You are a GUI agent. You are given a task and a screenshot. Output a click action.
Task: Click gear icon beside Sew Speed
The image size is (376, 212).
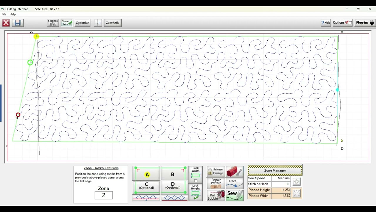pos(296,182)
